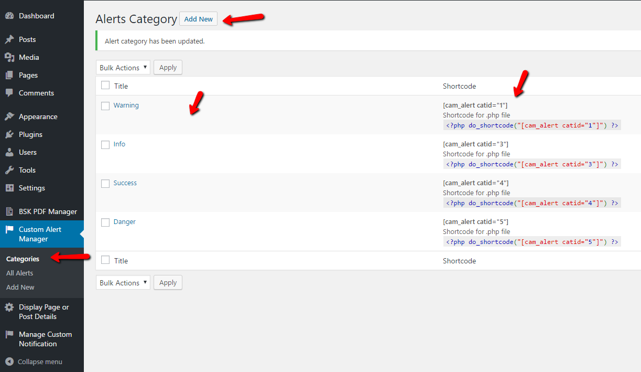Click the PHP code snippet for catid 1
641x372 pixels.
[532, 125]
